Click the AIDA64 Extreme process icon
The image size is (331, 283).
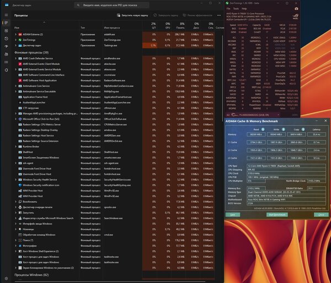(x=20, y=34)
